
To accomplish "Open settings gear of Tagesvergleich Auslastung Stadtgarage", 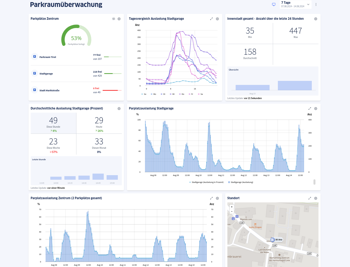I will coord(217,19).
